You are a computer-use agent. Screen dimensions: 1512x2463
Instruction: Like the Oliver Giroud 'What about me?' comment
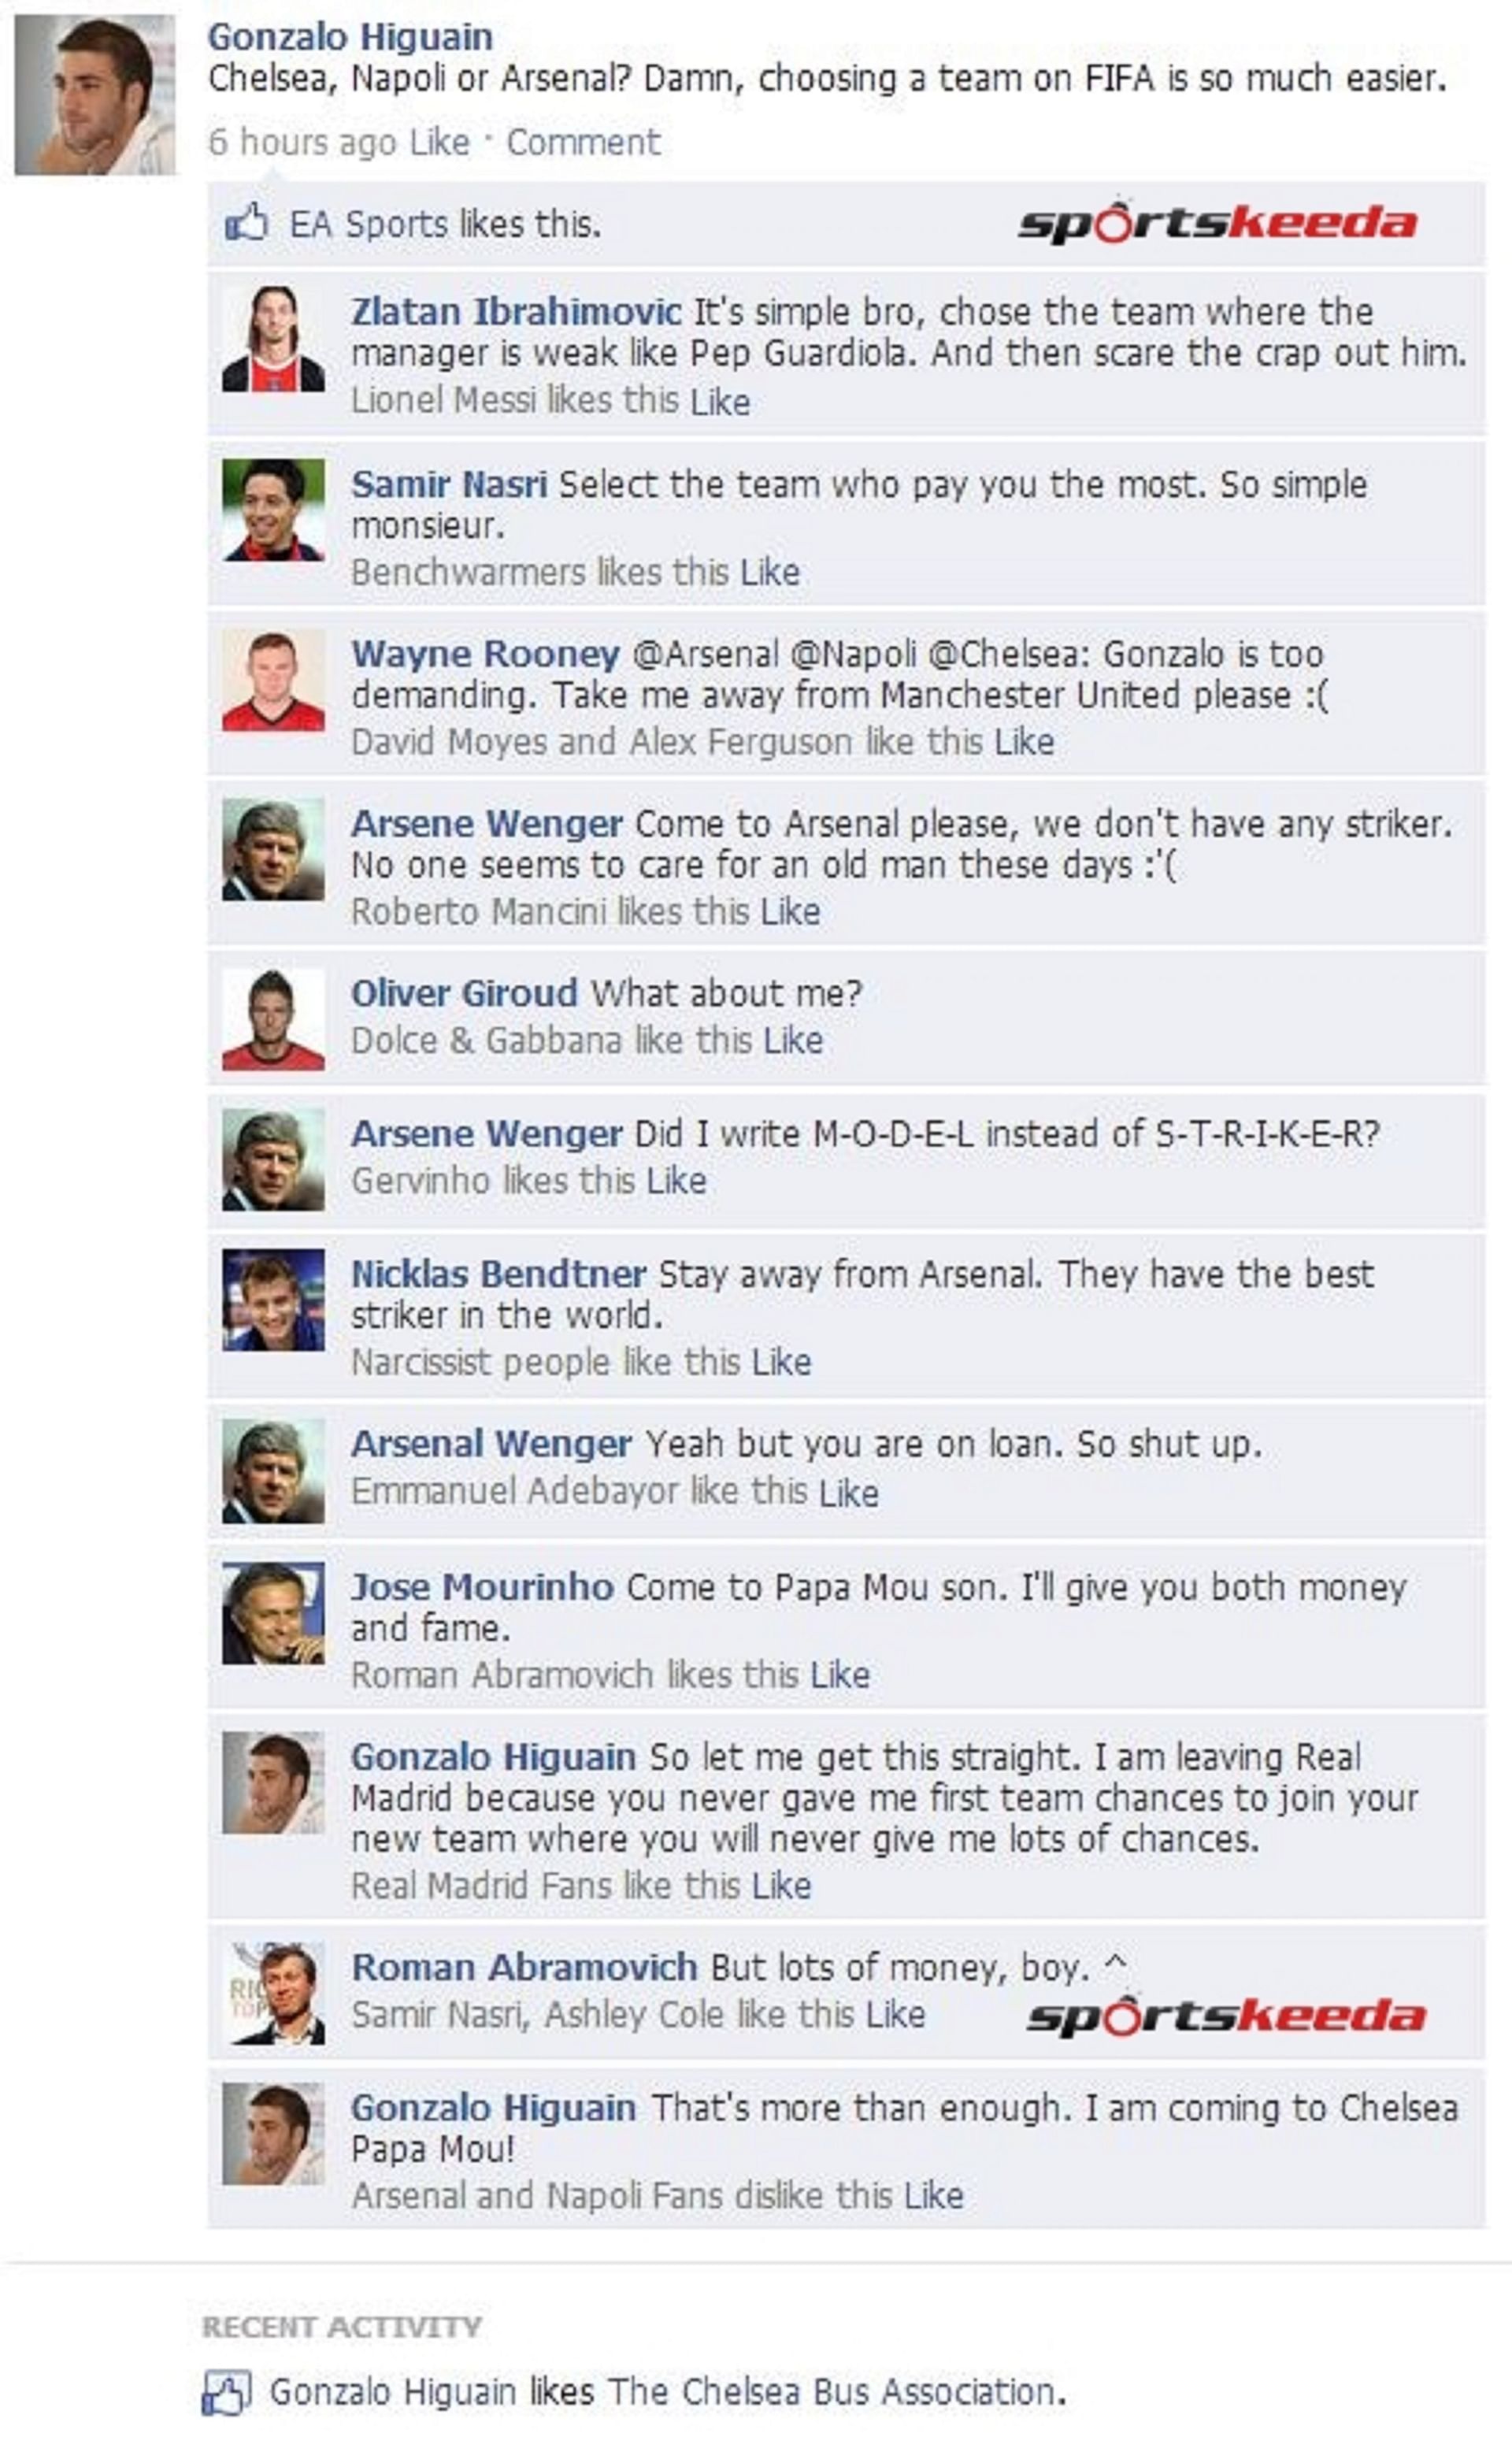pos(793,1041)
